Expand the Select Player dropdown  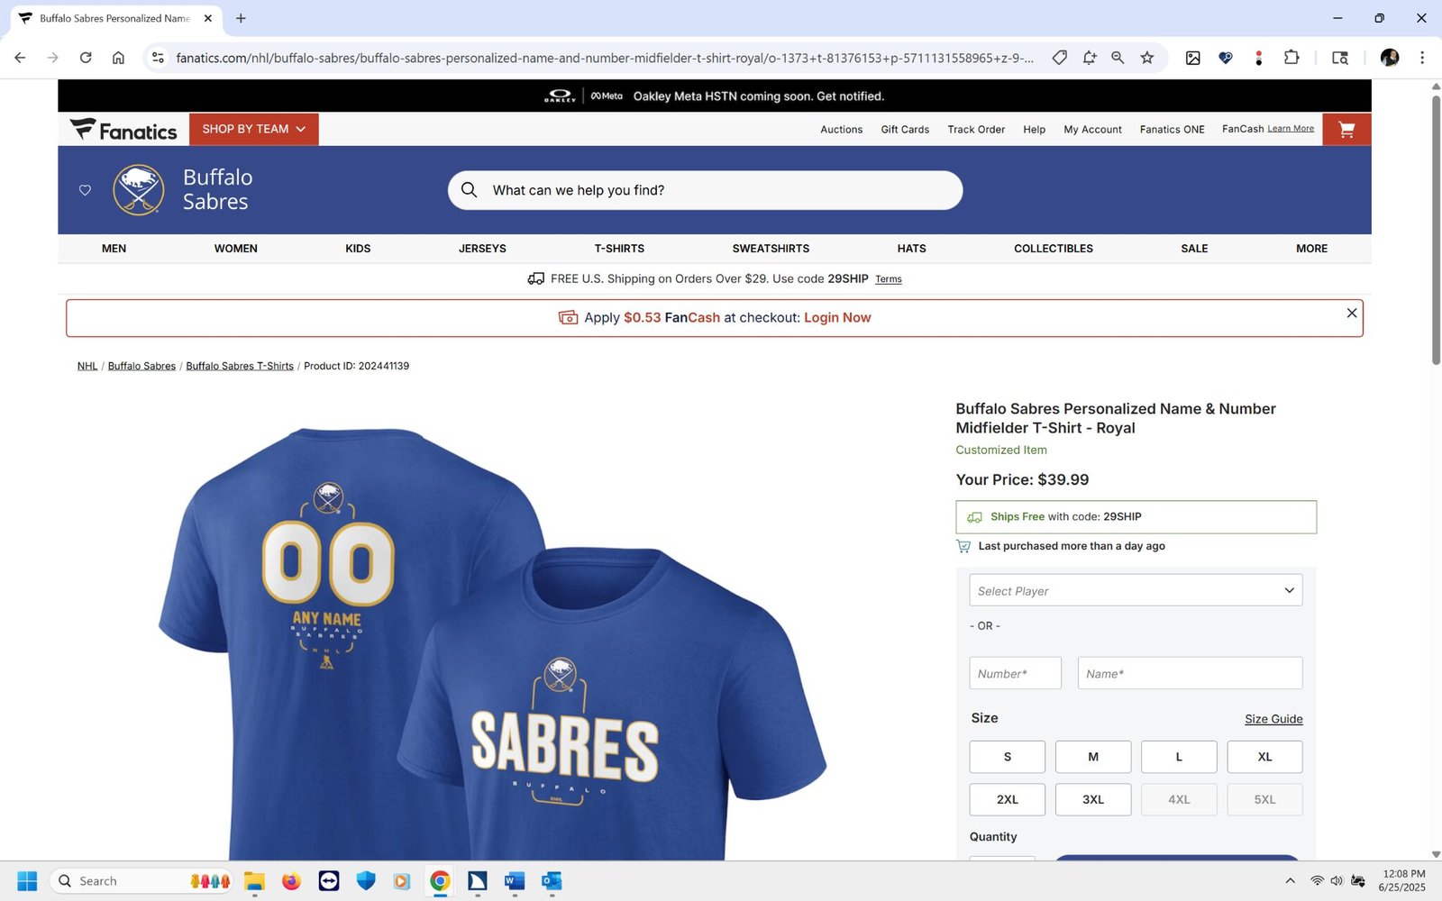(1136, 590)
